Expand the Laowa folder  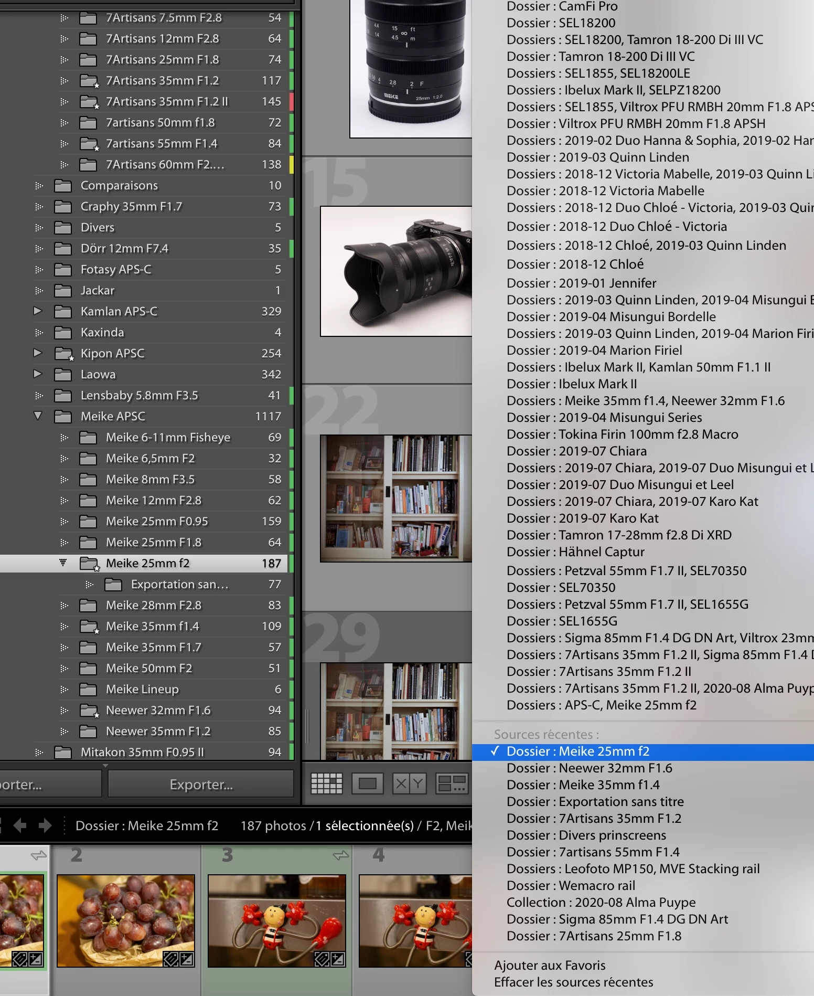tap(37, 374)
